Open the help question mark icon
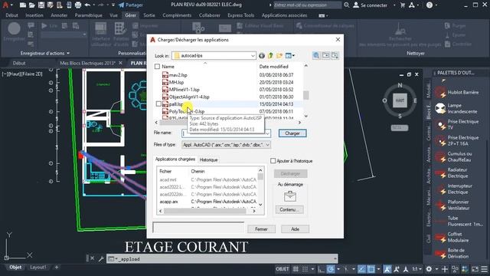 click(430, 5)
